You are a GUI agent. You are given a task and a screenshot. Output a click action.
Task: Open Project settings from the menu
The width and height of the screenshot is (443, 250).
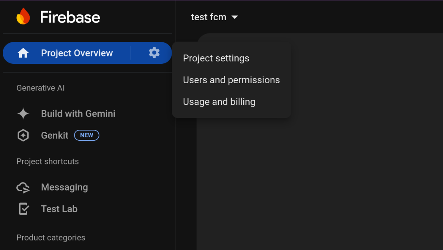pyautogui.click(x=216, y=58)
